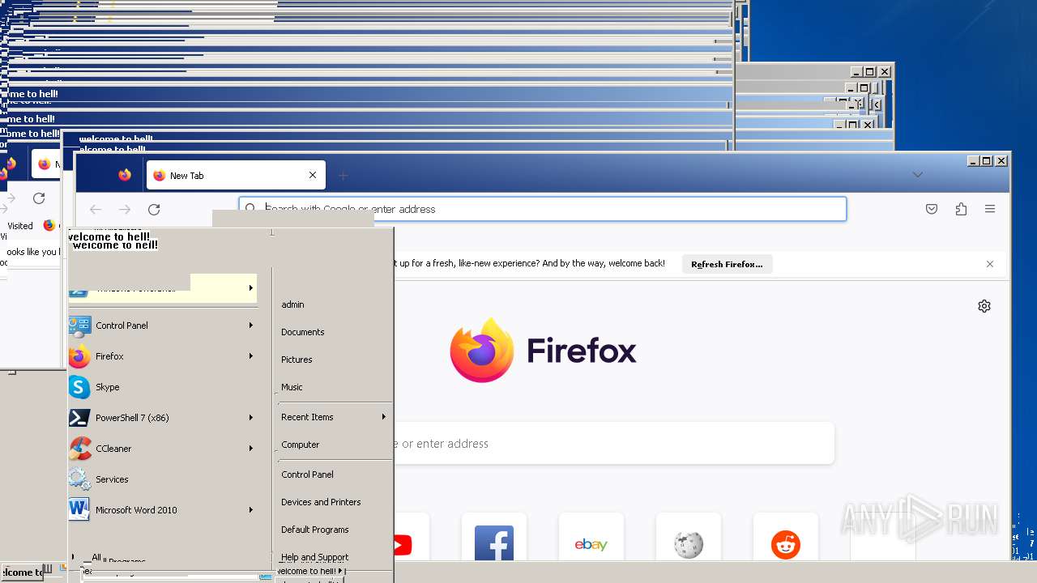Viewport: 1037px width, 583px height.
Task: Minimize the front Firefox window
Action: tap(973, 161)
